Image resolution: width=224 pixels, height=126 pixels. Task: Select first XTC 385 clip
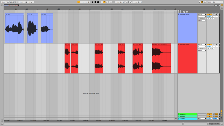coord(14,29)
